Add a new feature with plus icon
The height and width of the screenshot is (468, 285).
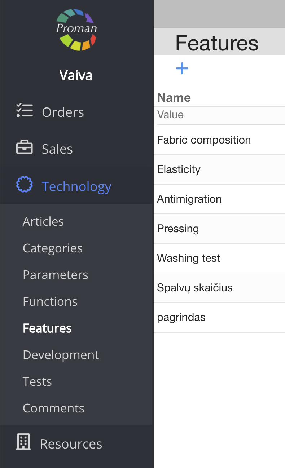(182, 68)
